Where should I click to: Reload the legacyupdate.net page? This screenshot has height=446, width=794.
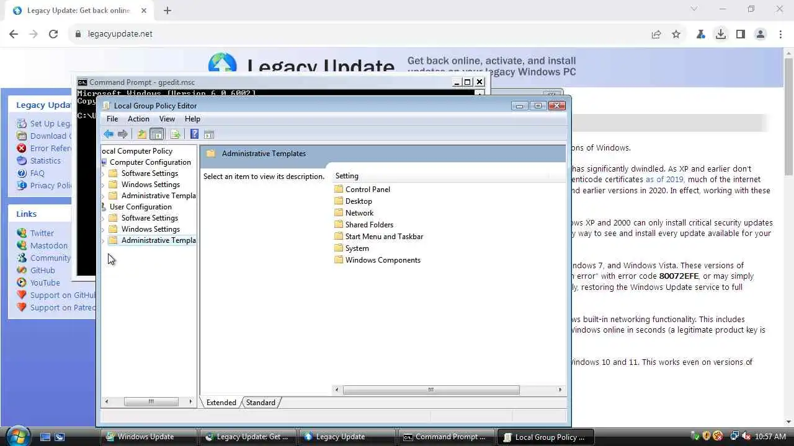coord(53,34)
